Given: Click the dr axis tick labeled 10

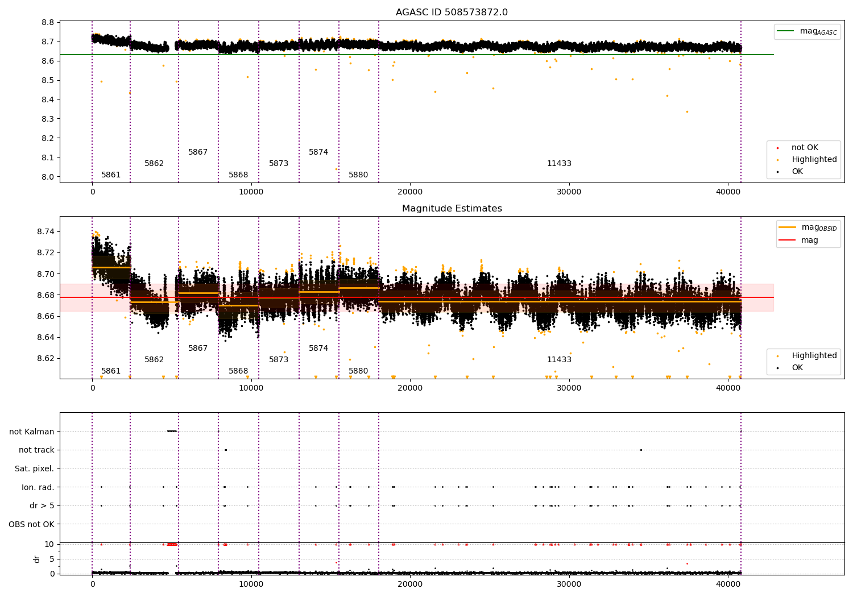Looking at the screenshot, I should pyautogui.click(x=49, y=545).
